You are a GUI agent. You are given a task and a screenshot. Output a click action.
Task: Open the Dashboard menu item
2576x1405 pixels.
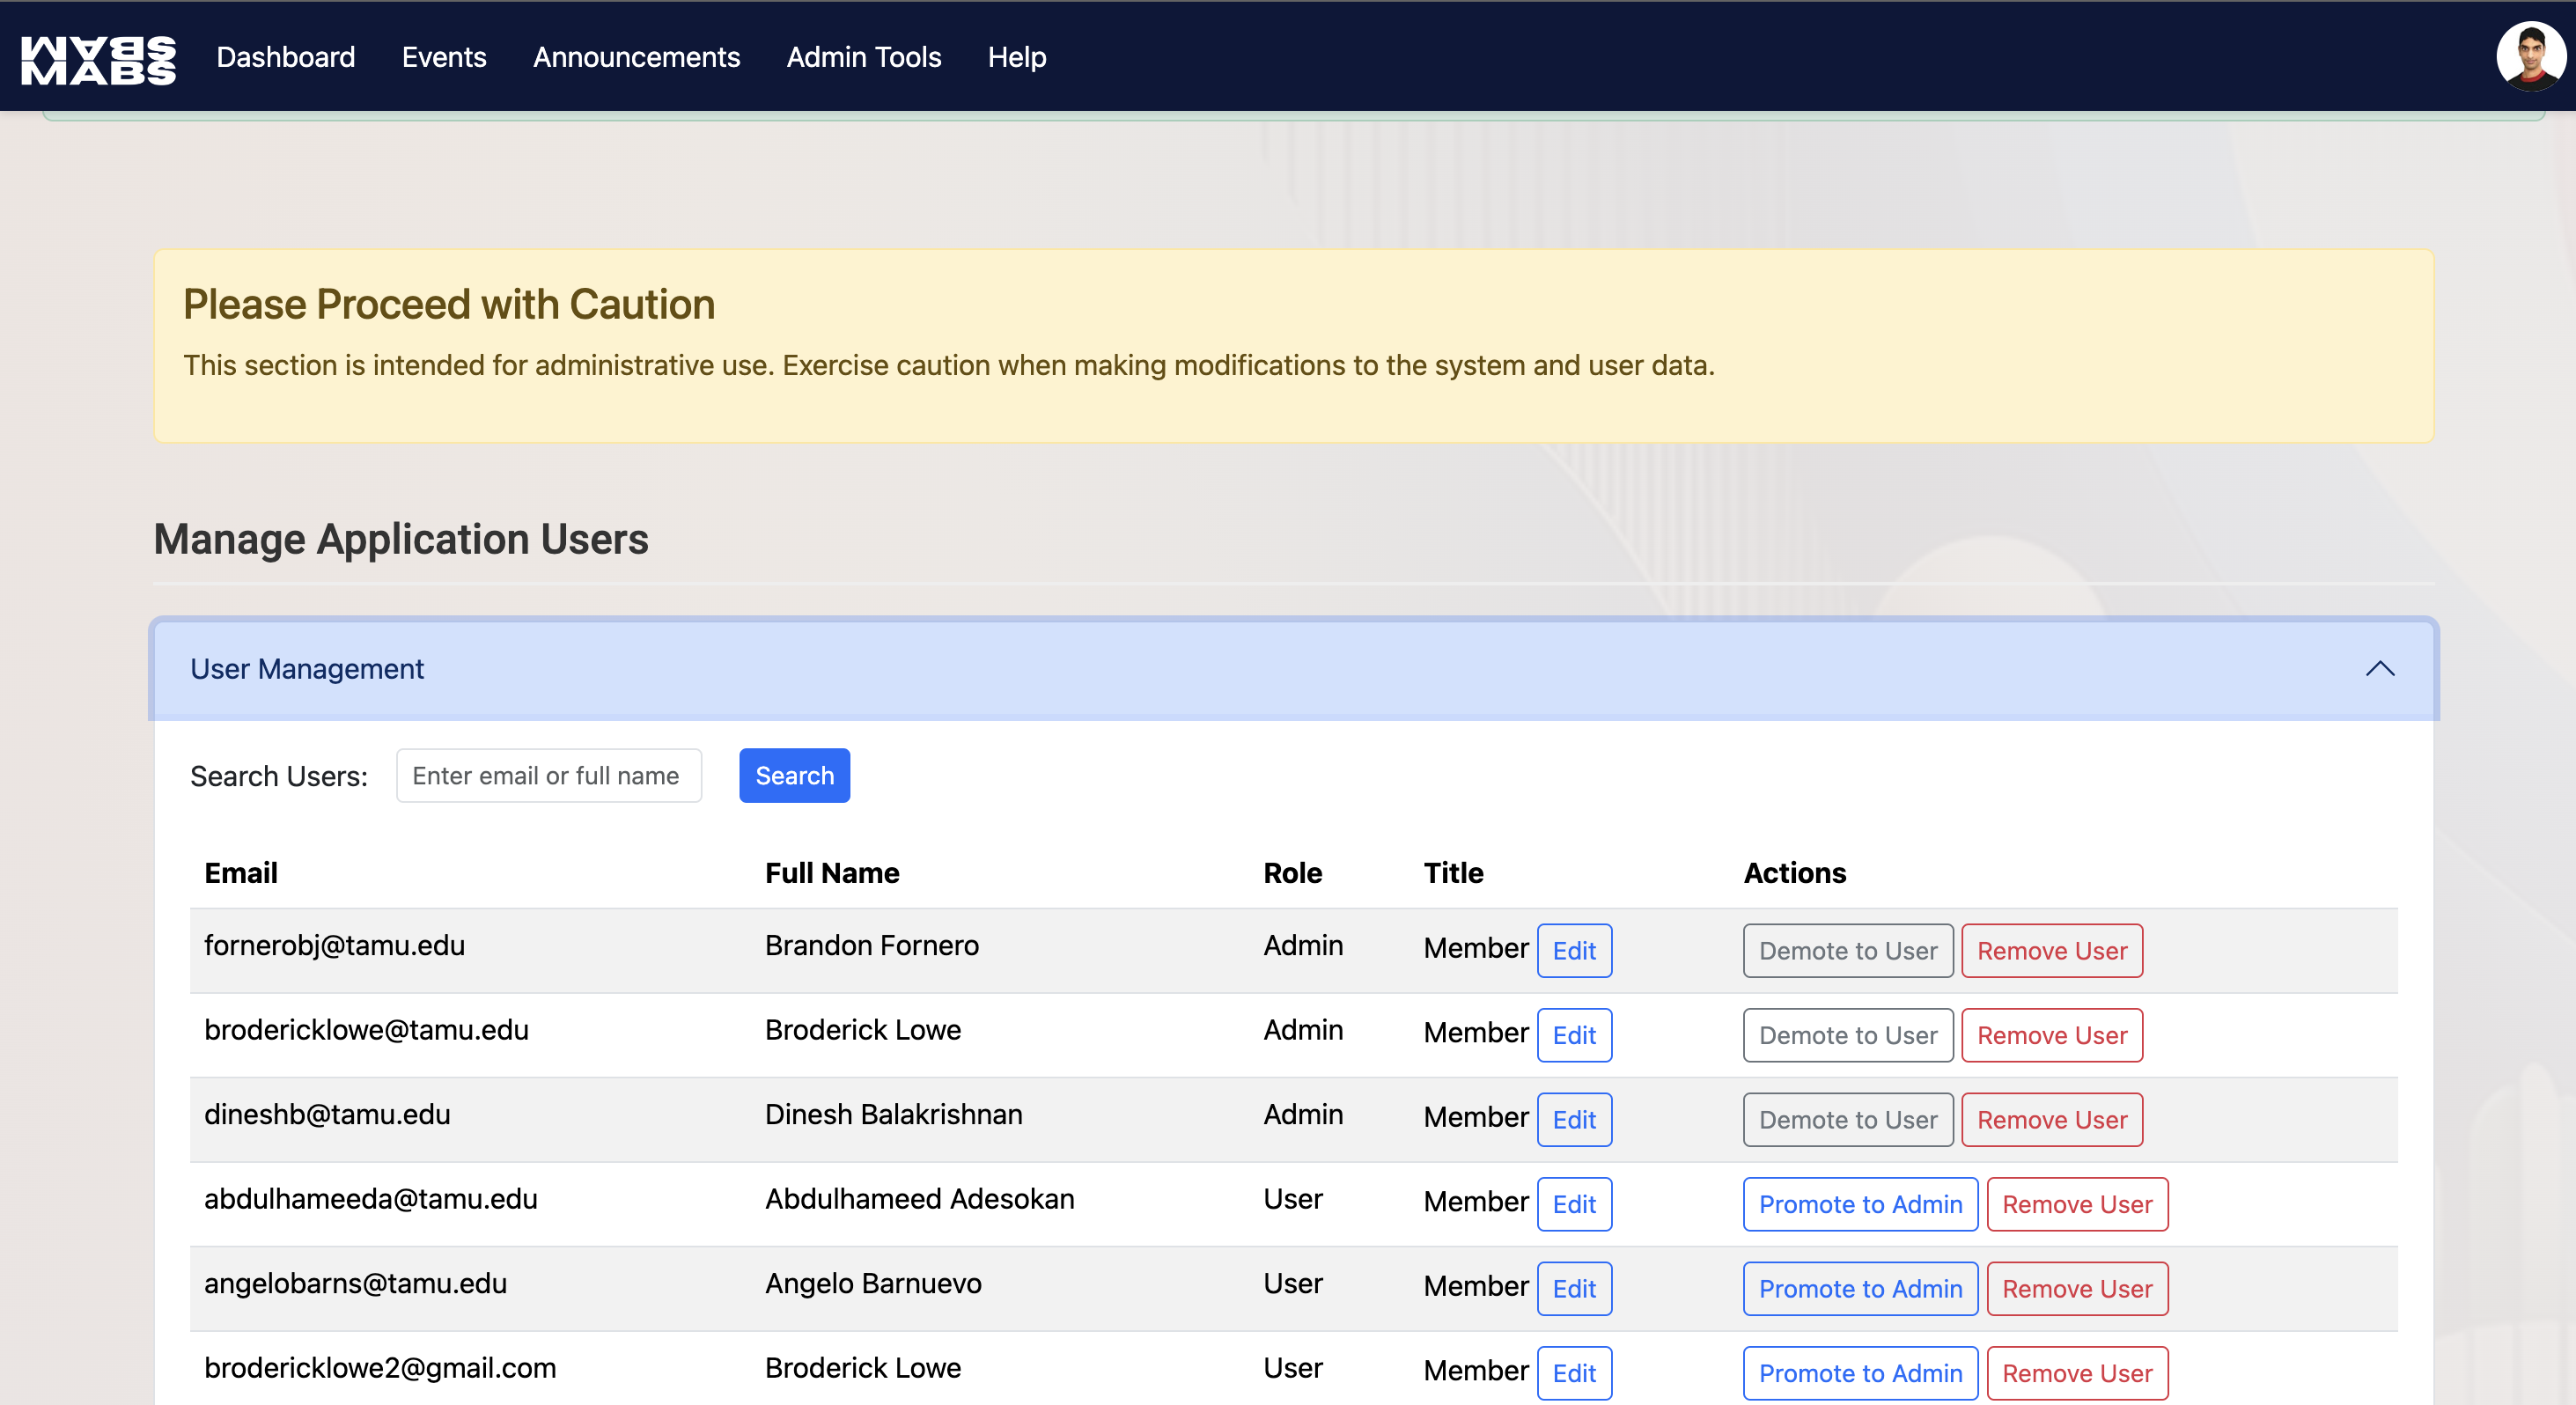coord(285,57)
